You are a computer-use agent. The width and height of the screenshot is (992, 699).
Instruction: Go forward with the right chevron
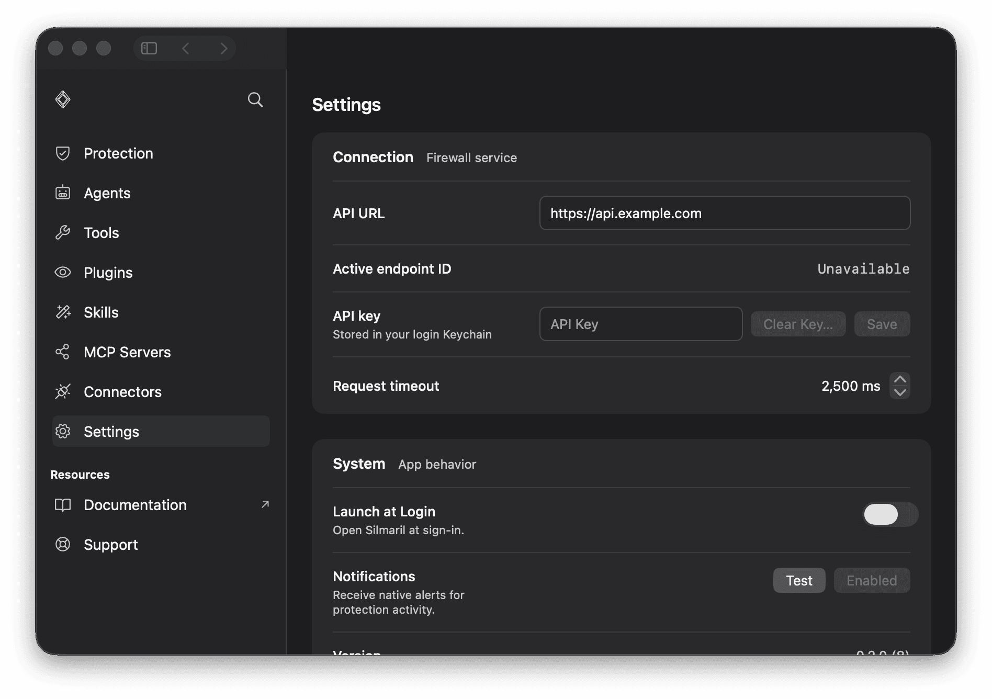coord(224,48)
